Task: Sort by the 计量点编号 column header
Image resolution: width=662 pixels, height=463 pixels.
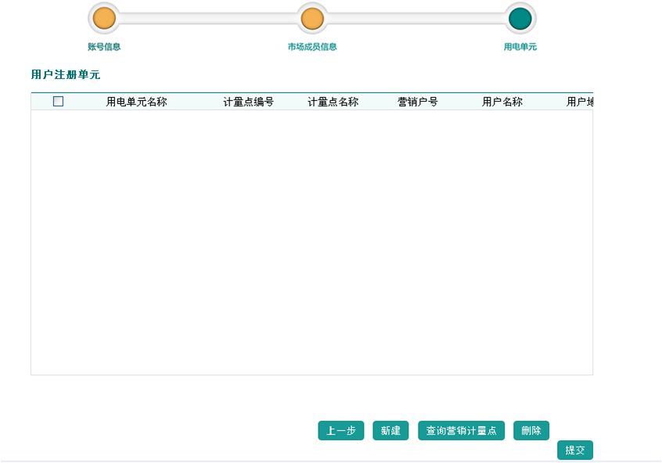Action: click(x=248, y=102)
